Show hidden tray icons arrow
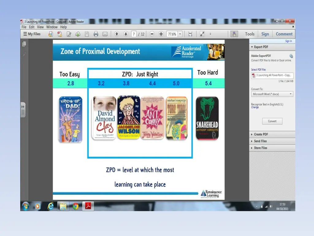Screen dimensions: 314x236 257,206
